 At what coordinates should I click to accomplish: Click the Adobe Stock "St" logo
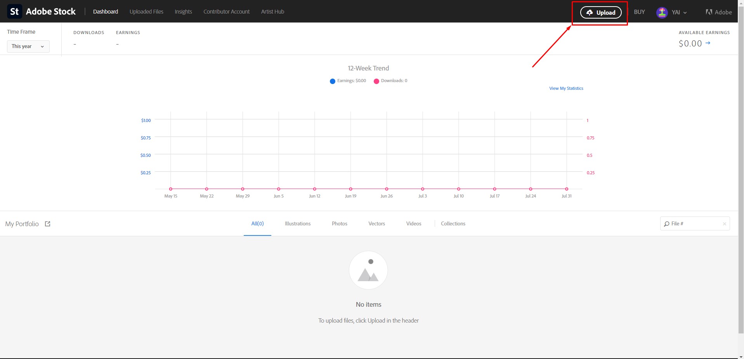[14, 11]
